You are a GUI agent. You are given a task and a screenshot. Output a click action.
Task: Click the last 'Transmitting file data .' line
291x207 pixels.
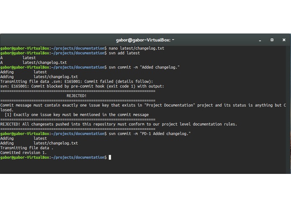click(27, 148)
